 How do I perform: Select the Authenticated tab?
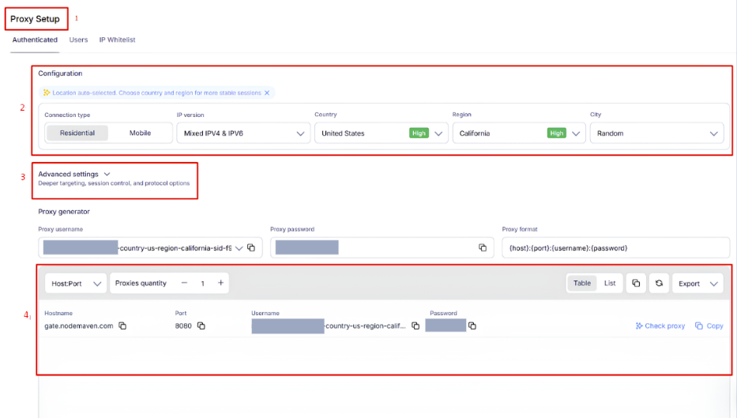click(x=35, y=40)
